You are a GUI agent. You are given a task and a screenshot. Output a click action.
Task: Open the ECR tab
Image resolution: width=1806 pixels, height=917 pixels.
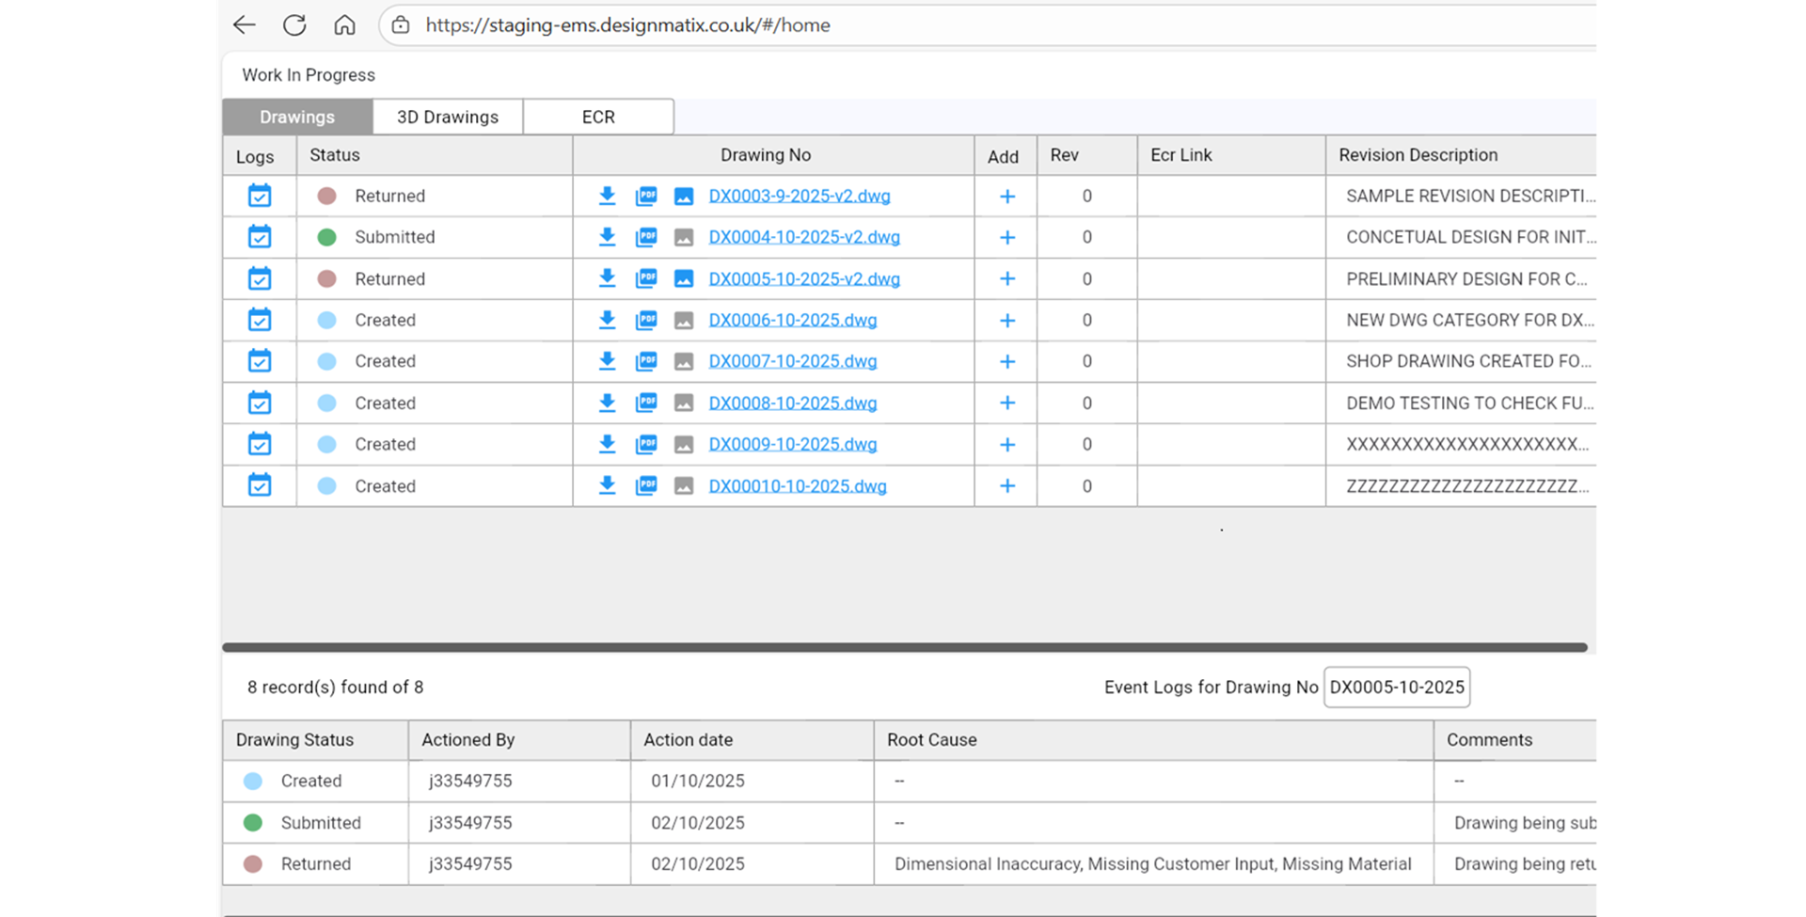(598, 117)
